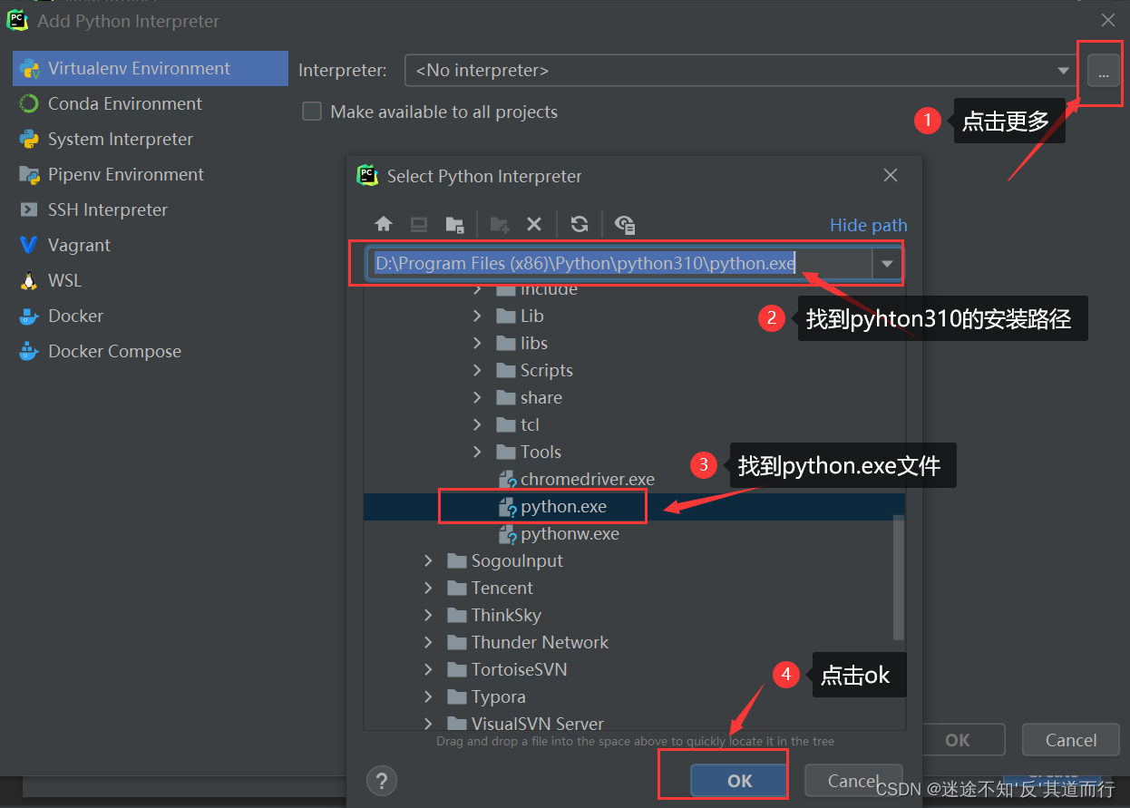
Task: Click the file path input field
Action: coord(620,264)
